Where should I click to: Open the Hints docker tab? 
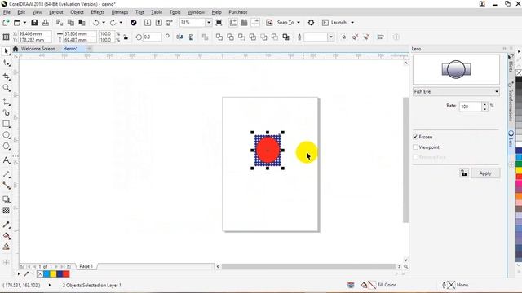tap(511, 63)
